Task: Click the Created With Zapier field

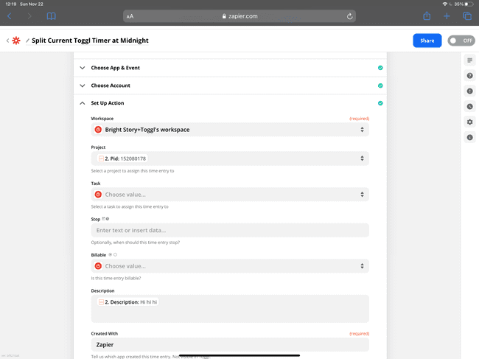Action: tap(230, 345)
